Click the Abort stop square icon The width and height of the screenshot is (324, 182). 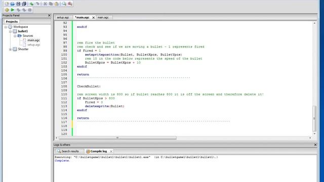tap(30, 10)
